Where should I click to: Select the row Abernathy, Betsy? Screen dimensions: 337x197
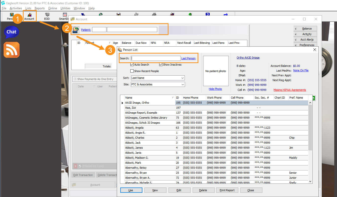click(216, 168)
